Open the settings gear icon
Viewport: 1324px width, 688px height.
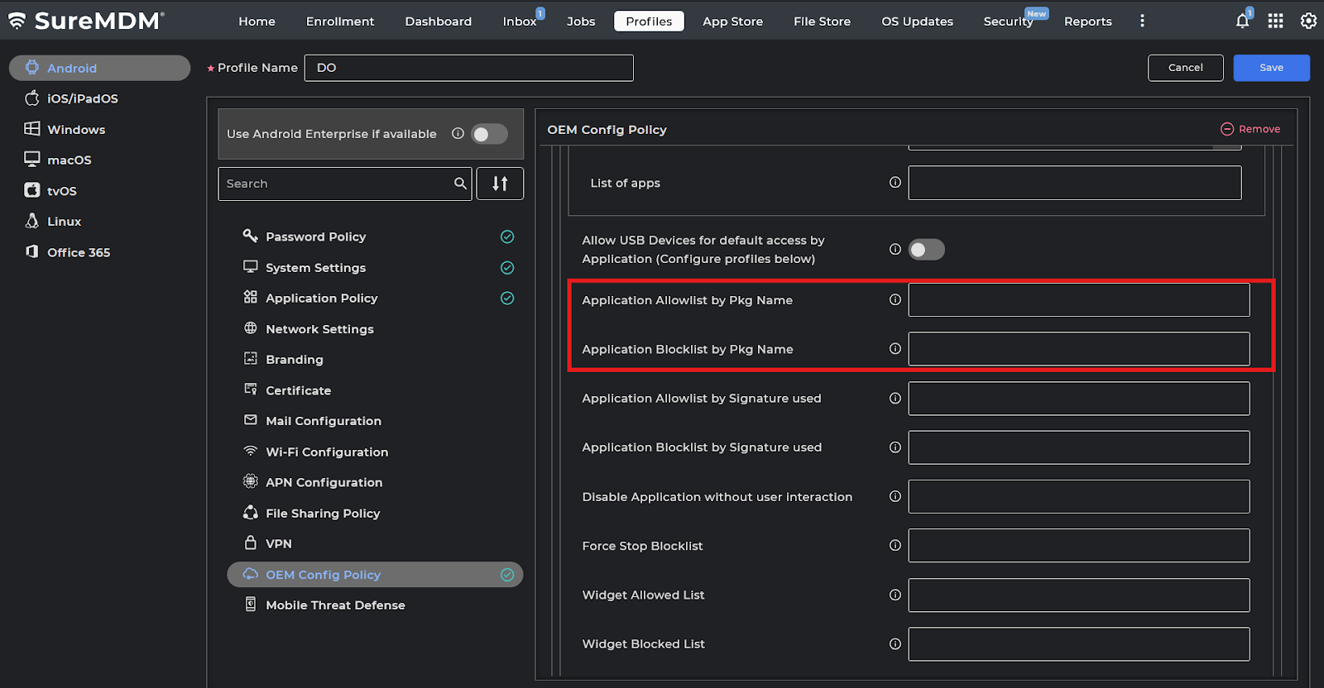point(1308,21)
